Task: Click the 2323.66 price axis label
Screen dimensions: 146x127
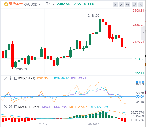Action: click(x=138, y=59)
